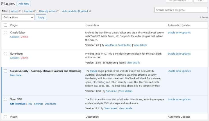View details for Sucuri Security
This screenshot has width=209, height=121.
point(126,91)
